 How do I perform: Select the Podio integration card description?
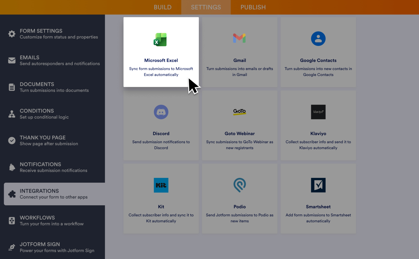pos(239,218)
